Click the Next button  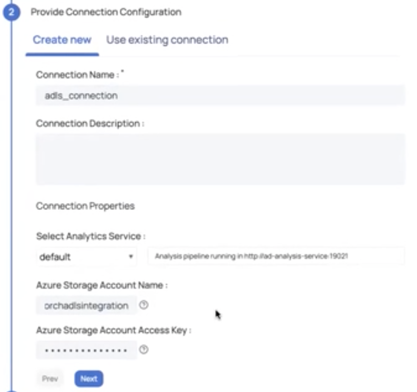click(x=88, y=378)
